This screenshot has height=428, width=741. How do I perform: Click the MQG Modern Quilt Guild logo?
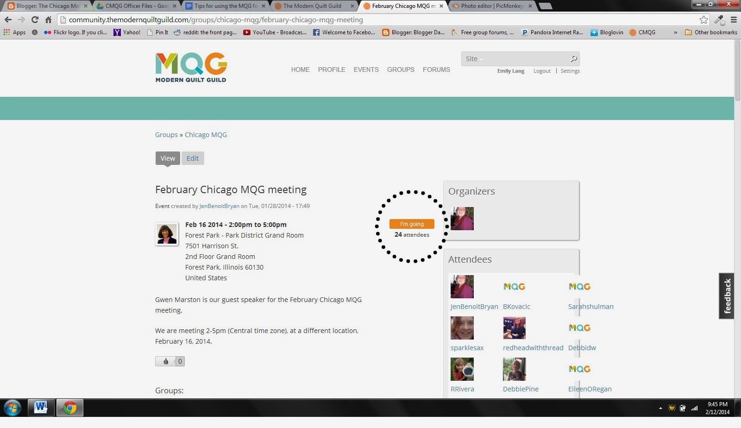[x=191, y=67]
